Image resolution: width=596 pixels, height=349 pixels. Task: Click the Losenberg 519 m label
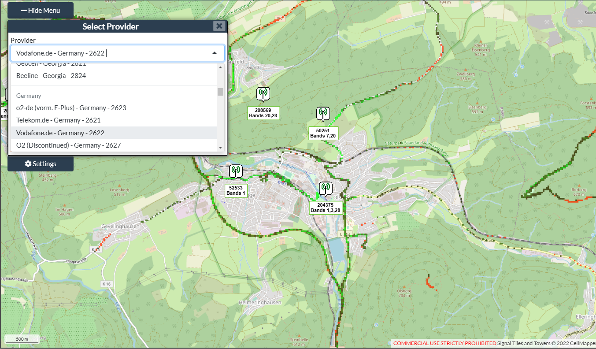[119, 192]
